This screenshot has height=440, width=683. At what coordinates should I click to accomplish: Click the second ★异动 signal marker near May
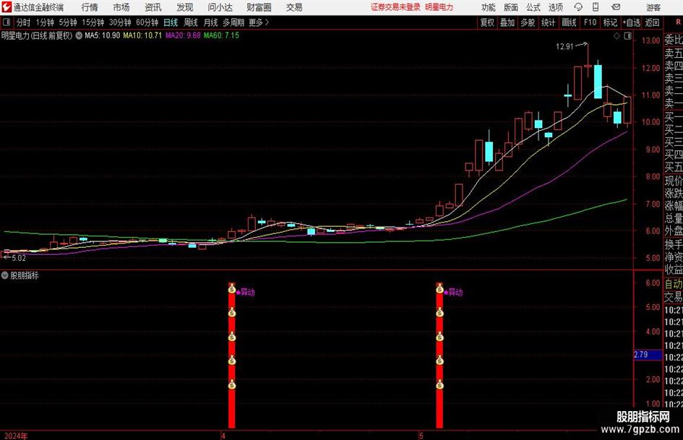click(x=453, y=293)
